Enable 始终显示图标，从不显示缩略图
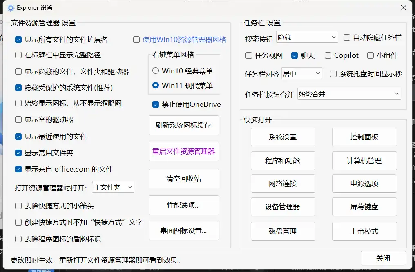This screenshot has width=415, height=272. pos(18,103)
